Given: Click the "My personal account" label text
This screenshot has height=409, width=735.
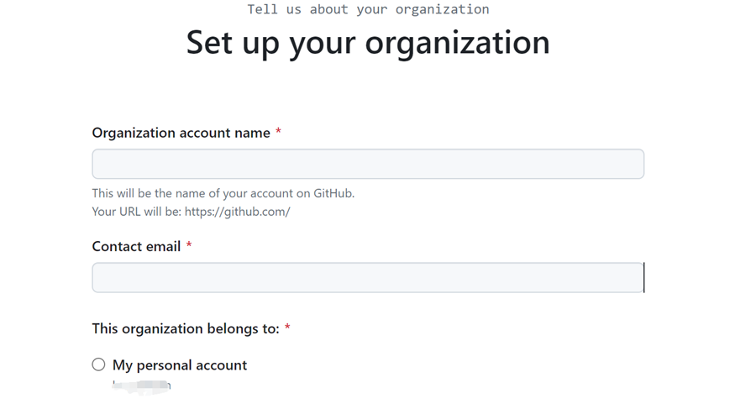Looking at the screenshot, I should tap(180, 365).
